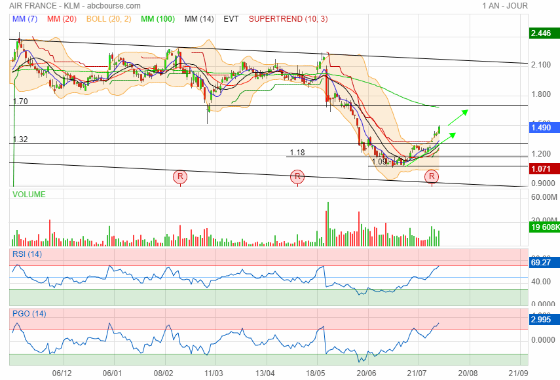This screenshot has width=560, height=380.
Task: Click the 40.00 RSI axis label
Action: pos(541,282)
